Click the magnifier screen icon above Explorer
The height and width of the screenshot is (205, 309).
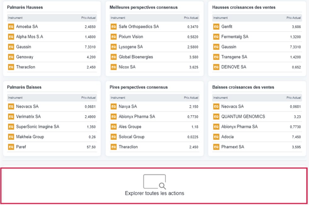tap(154, 181)
